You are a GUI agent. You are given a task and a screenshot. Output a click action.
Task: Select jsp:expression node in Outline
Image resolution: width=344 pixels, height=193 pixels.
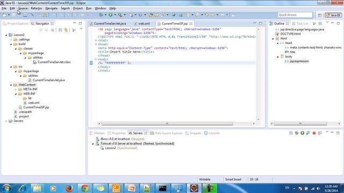click(x=299, y=61)
